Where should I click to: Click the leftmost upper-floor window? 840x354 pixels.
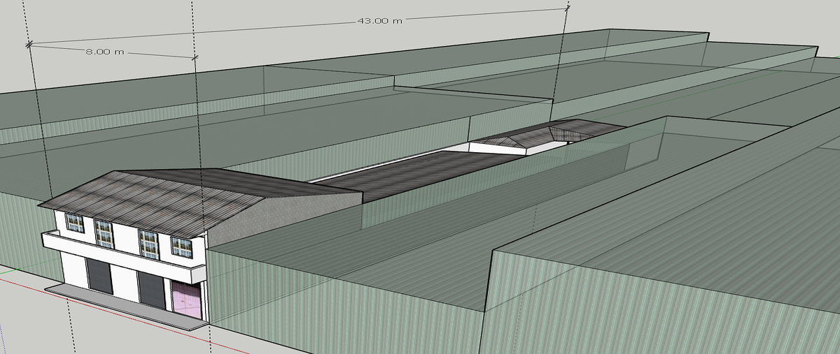[x=75, y=223]
